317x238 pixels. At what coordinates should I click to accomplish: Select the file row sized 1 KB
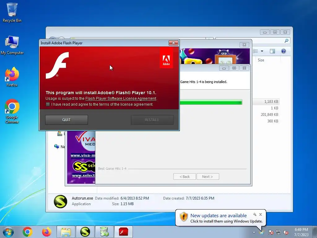click(x=266, y=108)
